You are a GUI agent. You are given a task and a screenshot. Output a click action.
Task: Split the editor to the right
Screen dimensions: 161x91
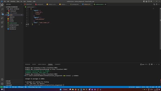pyautogui.click(x=156, y=4)
